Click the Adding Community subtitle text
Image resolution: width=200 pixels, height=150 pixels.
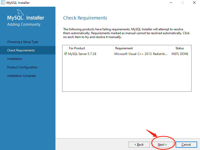tap(24, 24)
